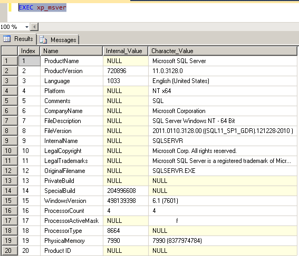
Task: Click the ProcessorActiveMask cell
Action: pyautogui.click(x=72, y=221)
